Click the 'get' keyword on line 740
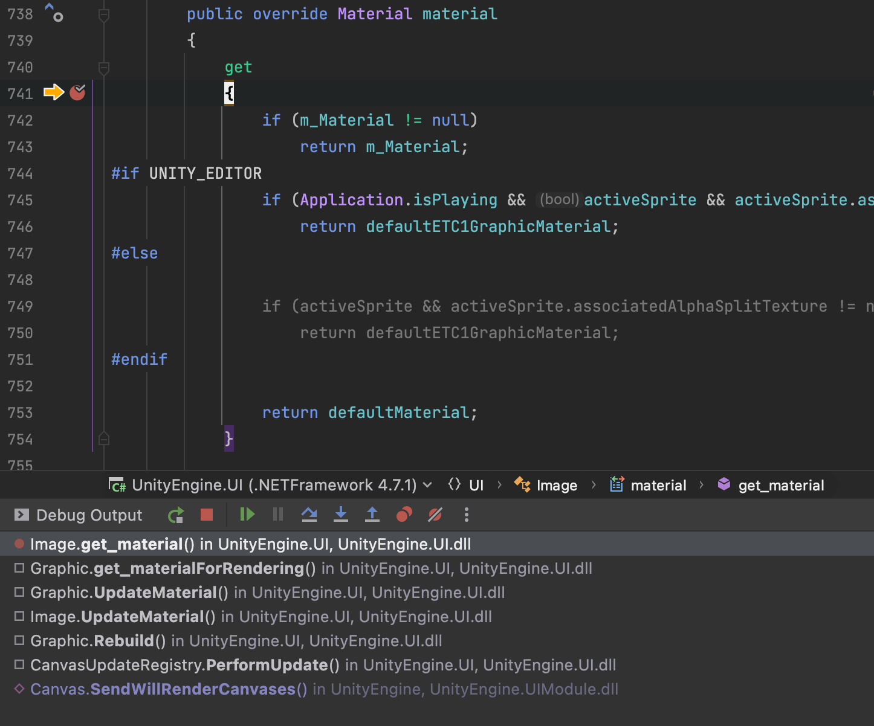Screen dimensions: 874x726 coord(238,67)
